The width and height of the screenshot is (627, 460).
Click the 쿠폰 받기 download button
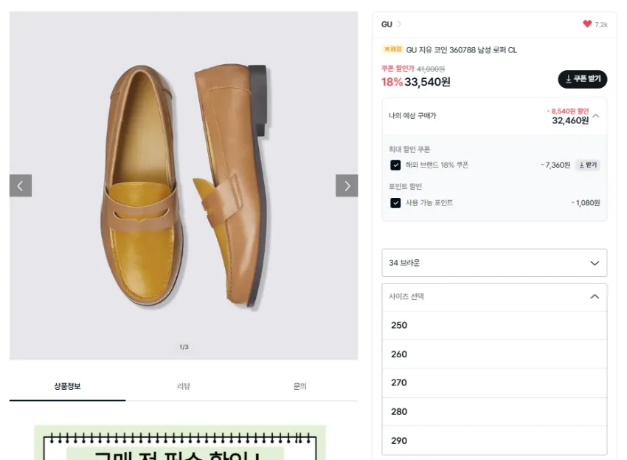pyautogui.click(x=582, y=79)
